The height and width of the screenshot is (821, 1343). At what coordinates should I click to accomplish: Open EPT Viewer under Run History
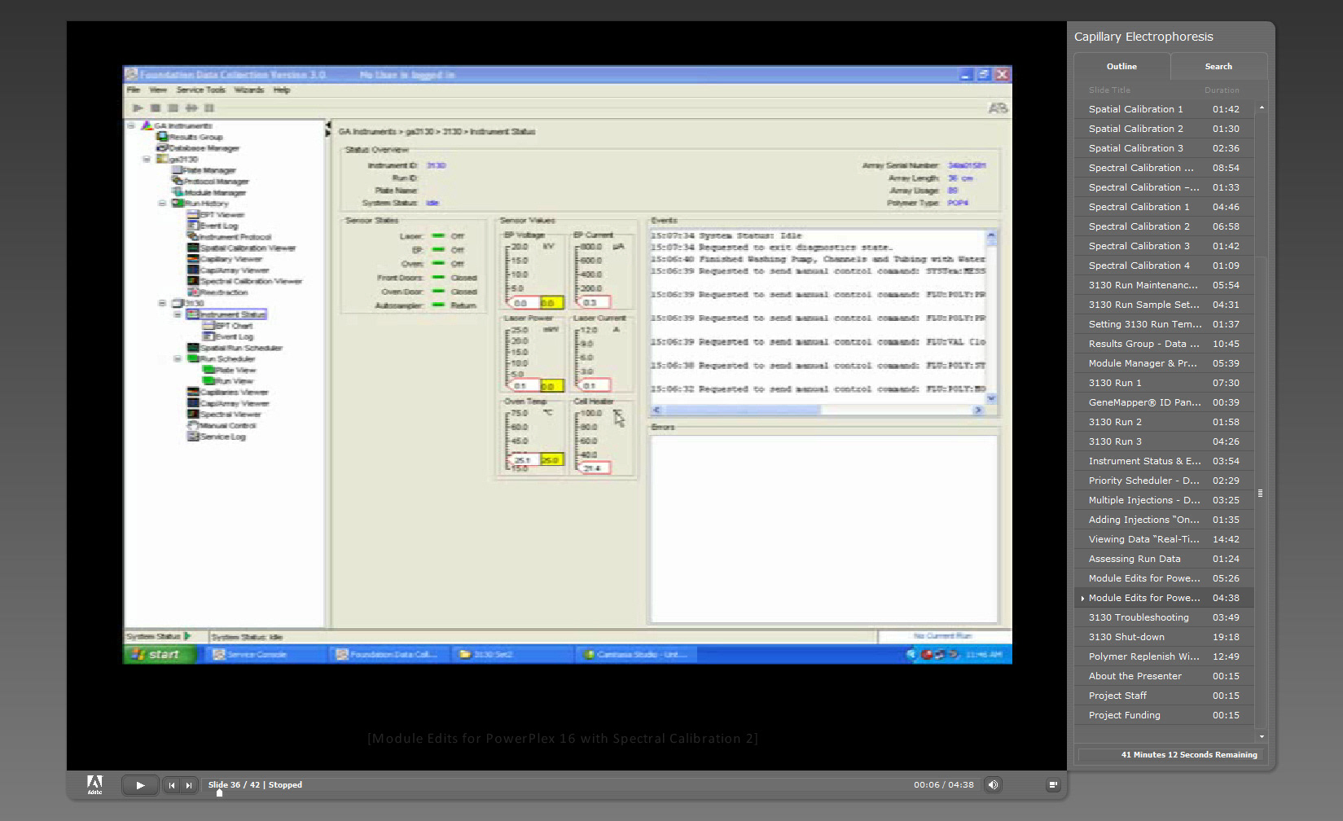(x=216, y=215)
